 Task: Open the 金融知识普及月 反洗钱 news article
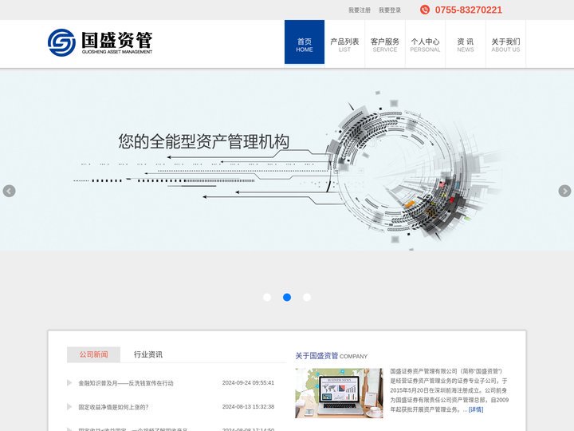[126, 383]
